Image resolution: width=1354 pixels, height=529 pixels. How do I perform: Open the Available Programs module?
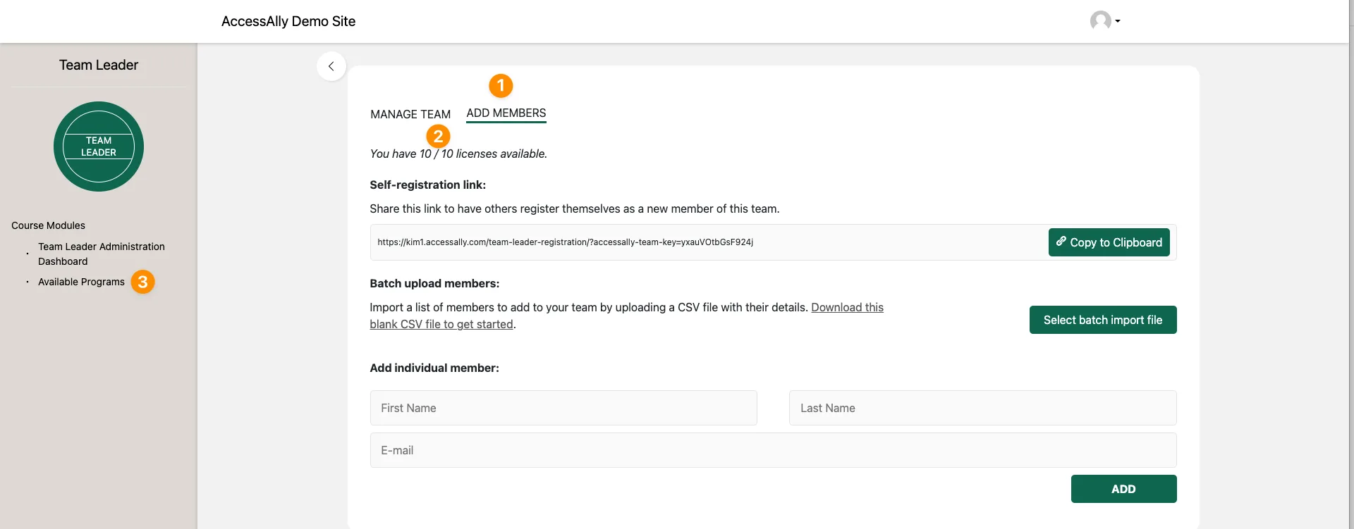point(81,282)
